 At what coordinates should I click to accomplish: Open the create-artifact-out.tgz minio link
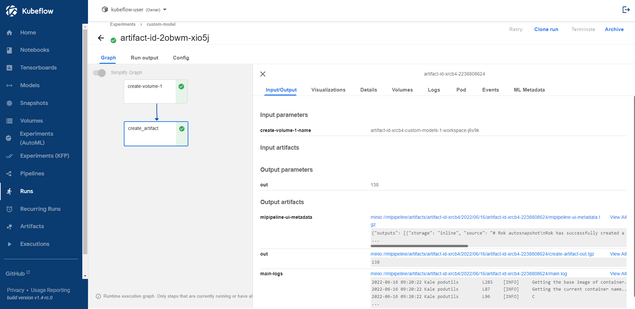coord(482,254)
